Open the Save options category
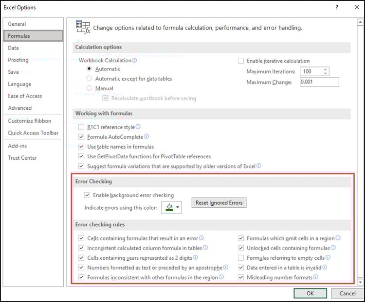Viewport: 365px width, 302px height. coord(33,72)
